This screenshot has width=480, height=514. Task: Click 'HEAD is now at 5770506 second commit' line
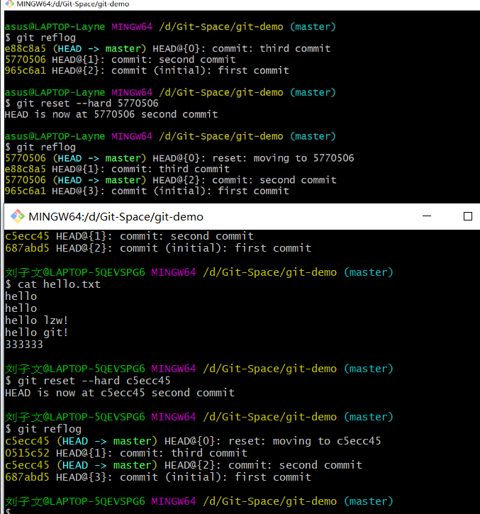coord(111,114)
